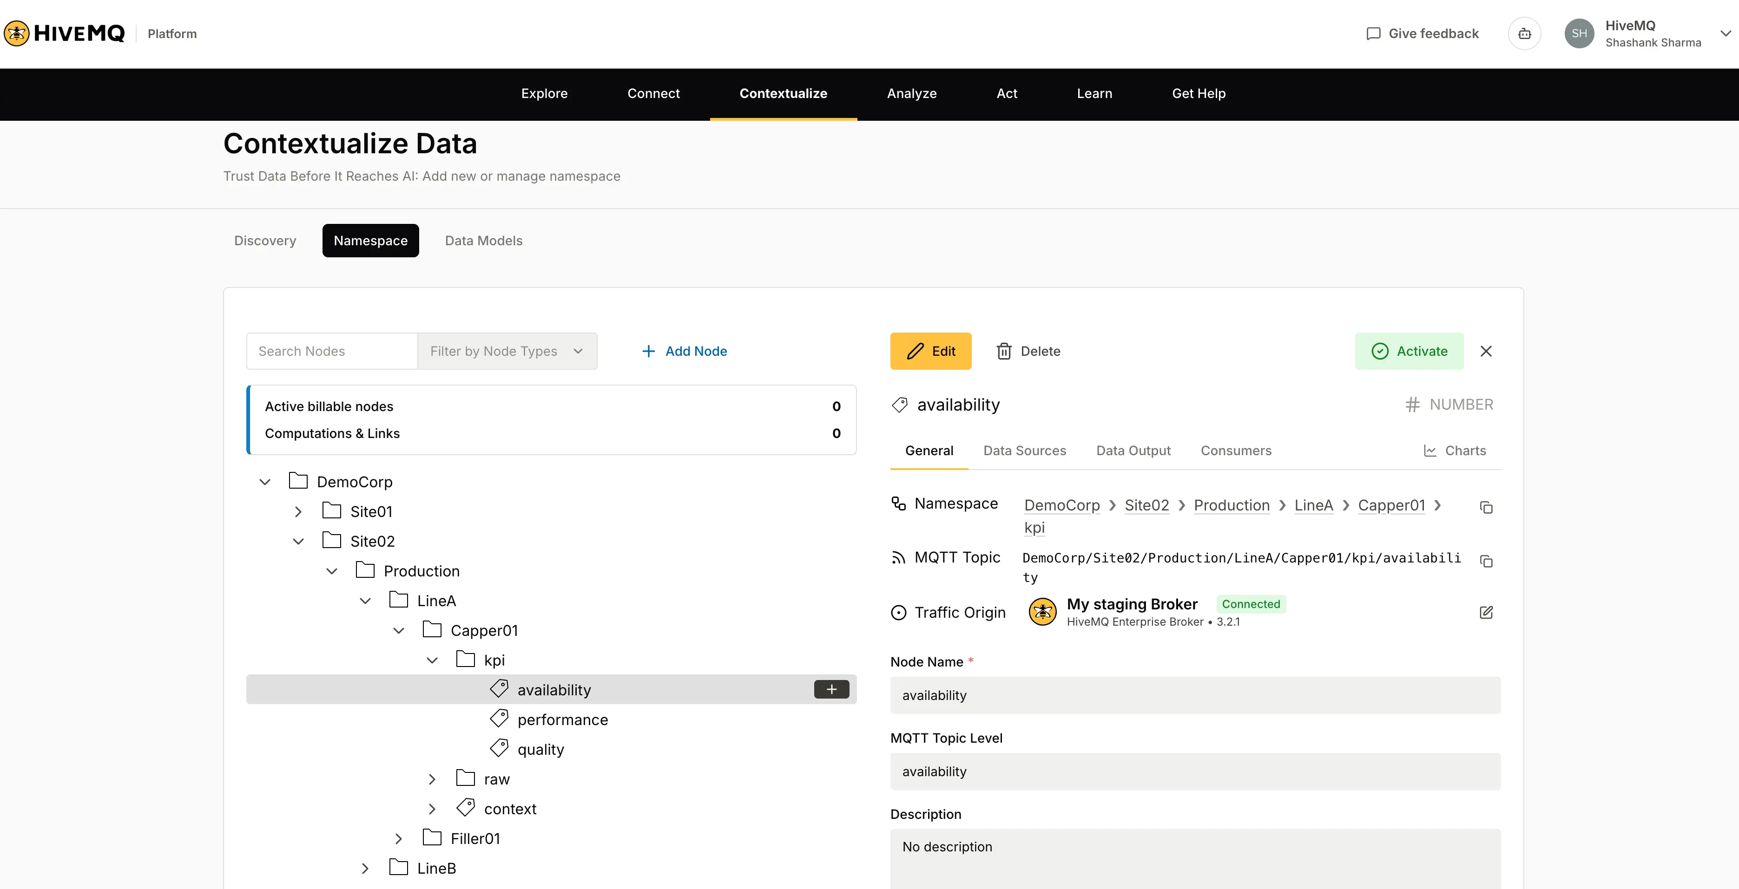Viewport: 1739px width, 889px height.
Task: Click the availability tag icon in header
Action: click(x=899, y=405)
